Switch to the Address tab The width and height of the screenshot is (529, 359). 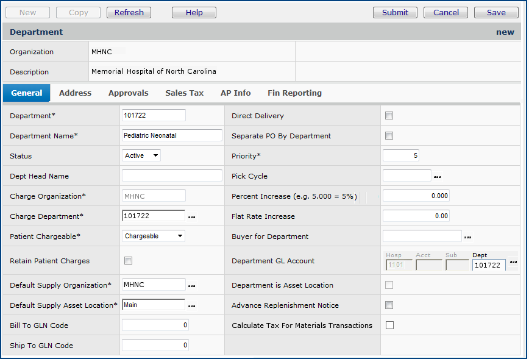[75, 93]
